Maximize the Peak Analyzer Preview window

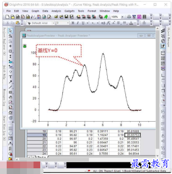pyautogui.click(x=149, y=36)
